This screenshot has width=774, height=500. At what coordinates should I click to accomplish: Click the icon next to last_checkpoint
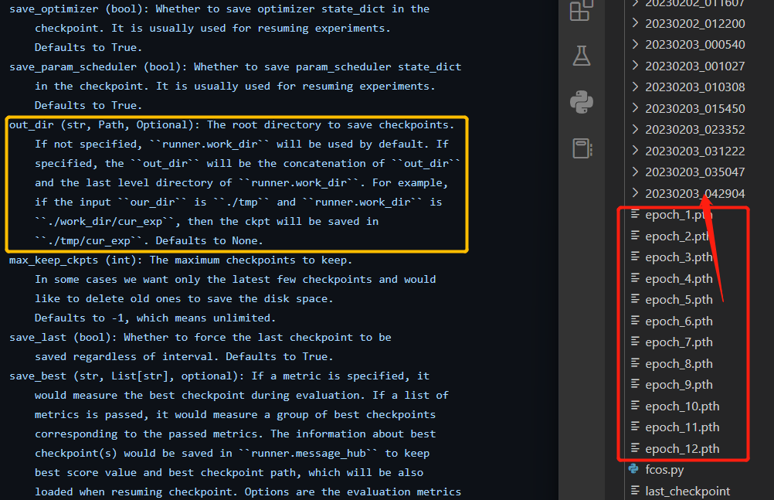pos(636,491)
